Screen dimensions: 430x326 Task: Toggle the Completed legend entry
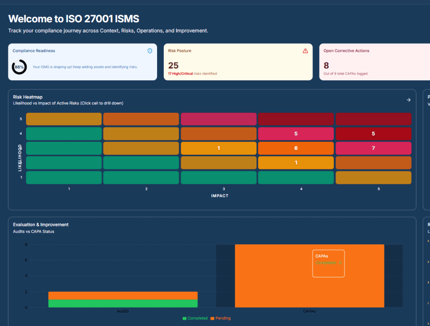coord(195,318)
